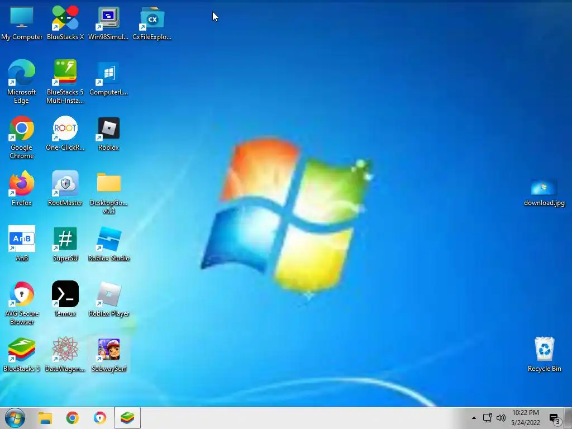Select the Roblox Player shortcut
572x429 pixels.
pyautogui.click(x=109, y=299)
